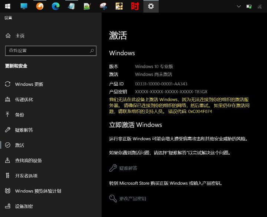Click the search magnifier in 查找设置 box
Screen dimensions: 267x217
tap(92, 50)
